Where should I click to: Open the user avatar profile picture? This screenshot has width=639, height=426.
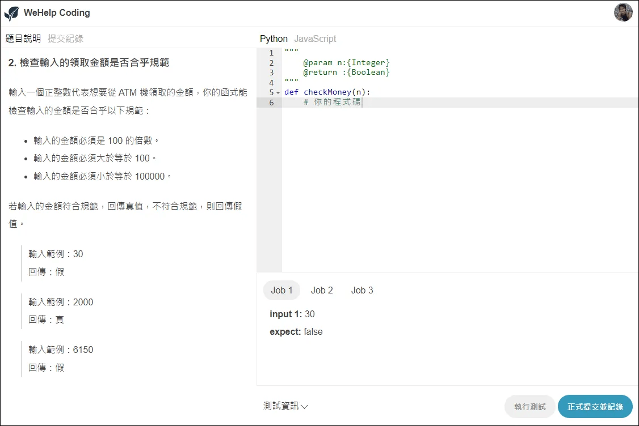[623, 12]
